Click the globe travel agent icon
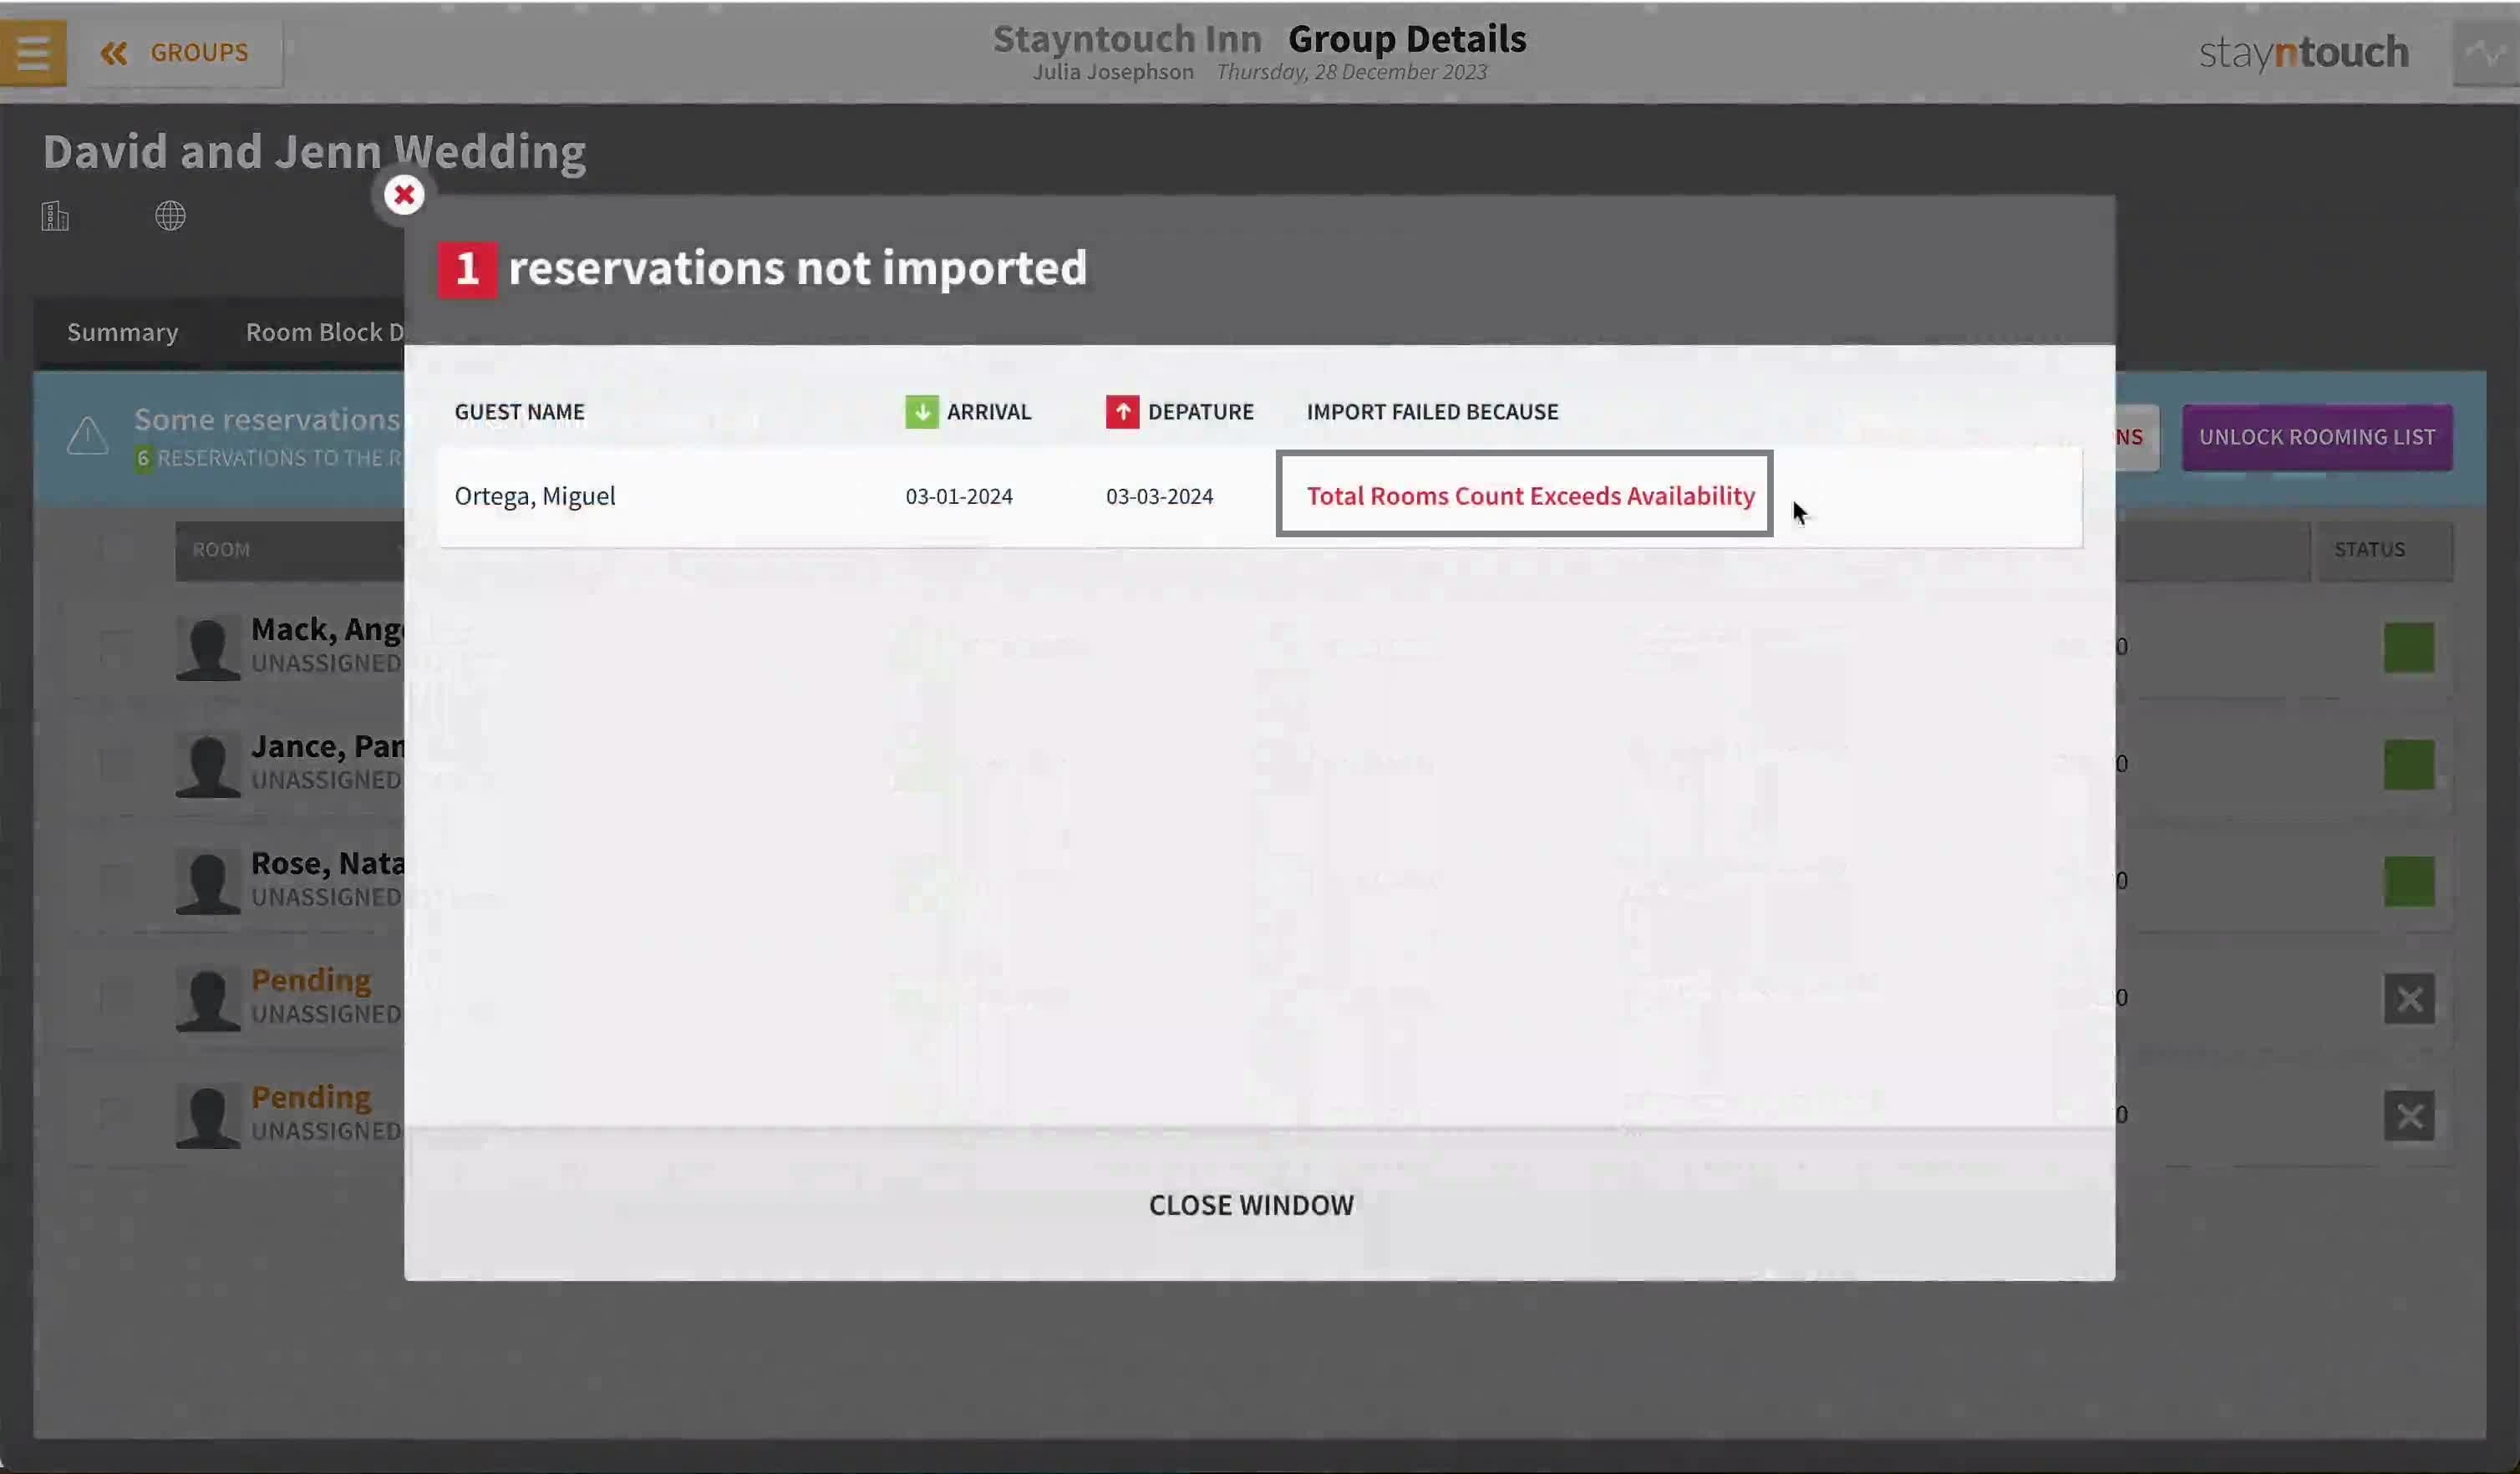 [171, 216]
